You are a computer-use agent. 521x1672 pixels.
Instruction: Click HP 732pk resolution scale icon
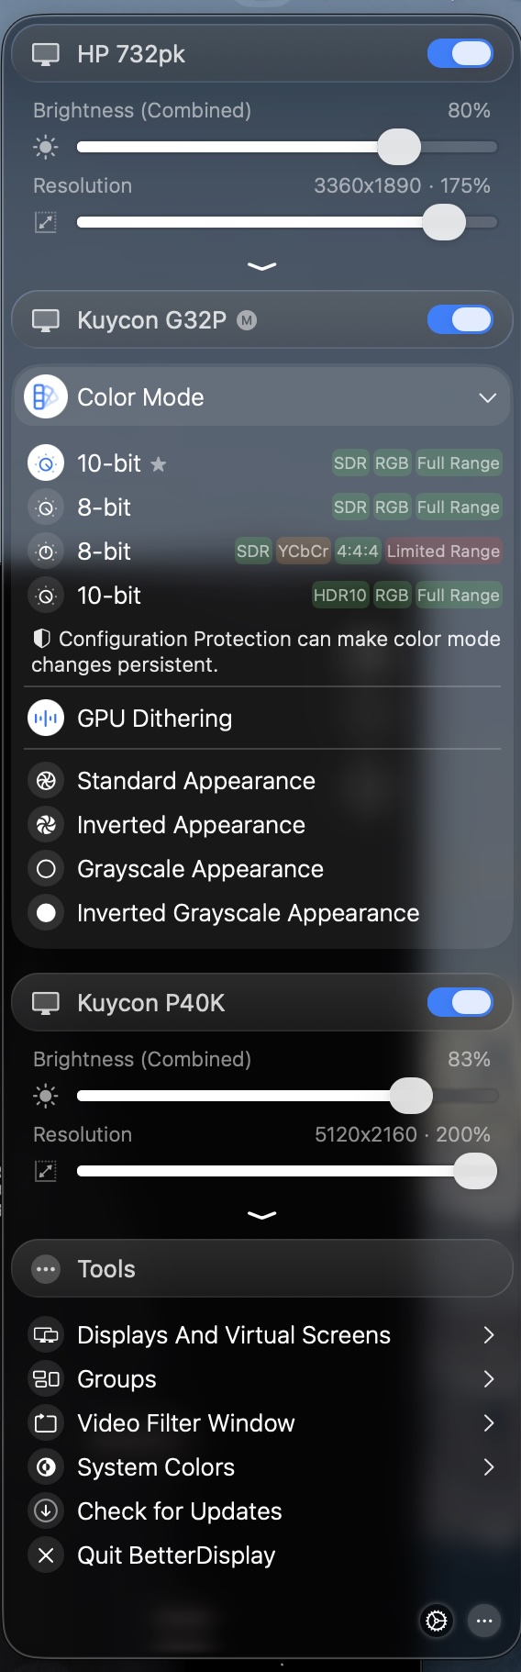click(x=46, y=222)
